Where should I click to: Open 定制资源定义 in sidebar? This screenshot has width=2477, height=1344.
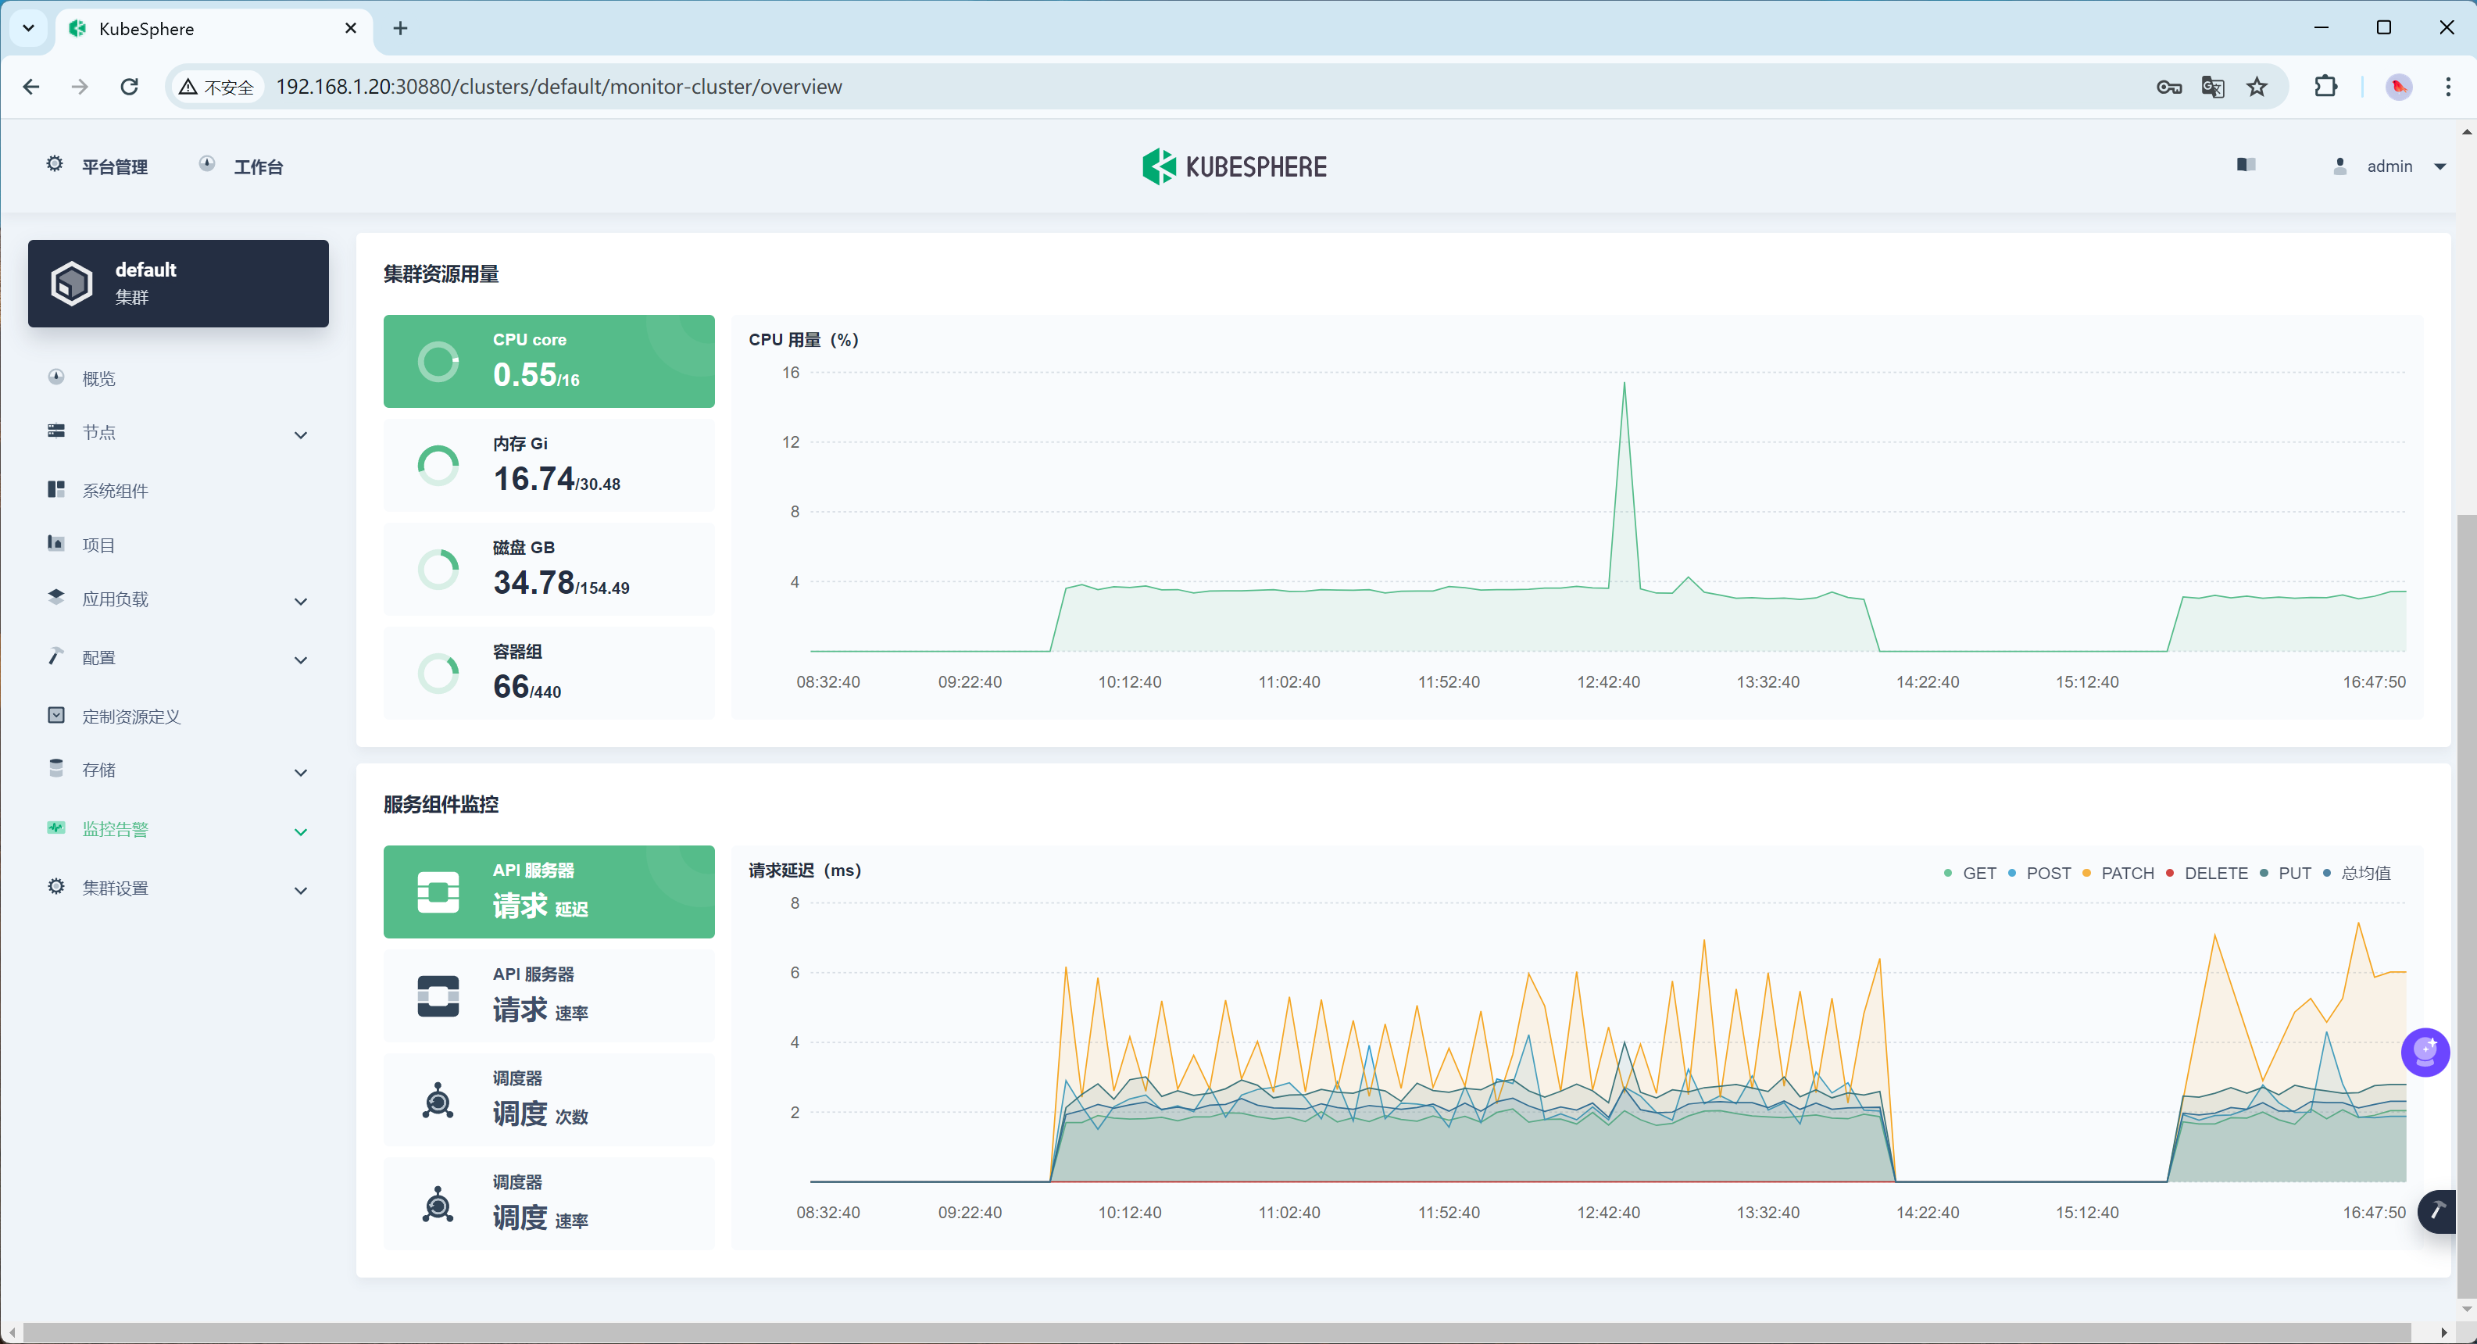pos(130,717)
